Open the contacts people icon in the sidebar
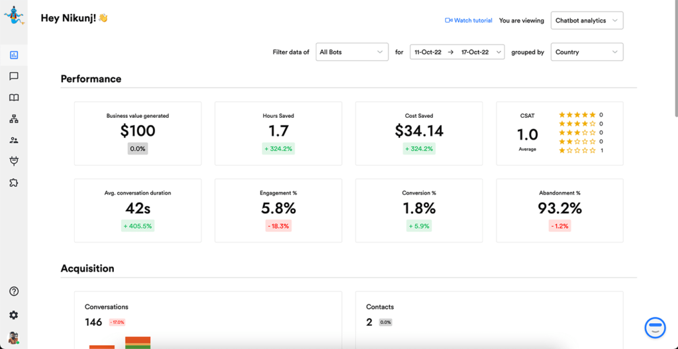 [x=14, y=140]
